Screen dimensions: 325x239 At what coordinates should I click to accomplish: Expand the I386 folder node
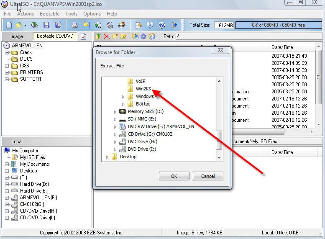pos(7,66)
